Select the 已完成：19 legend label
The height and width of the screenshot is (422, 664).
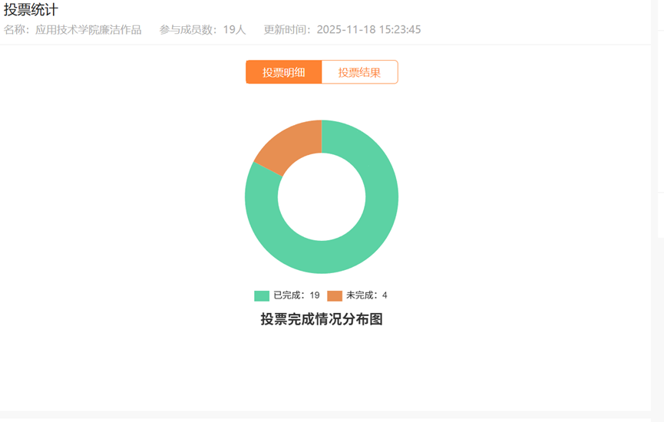(296, 295)
